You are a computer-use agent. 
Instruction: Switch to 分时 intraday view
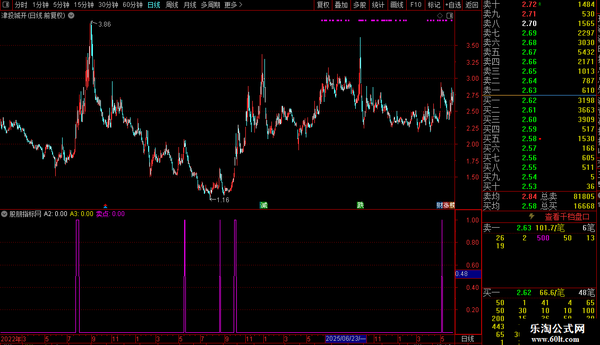(x=21, y=5)
